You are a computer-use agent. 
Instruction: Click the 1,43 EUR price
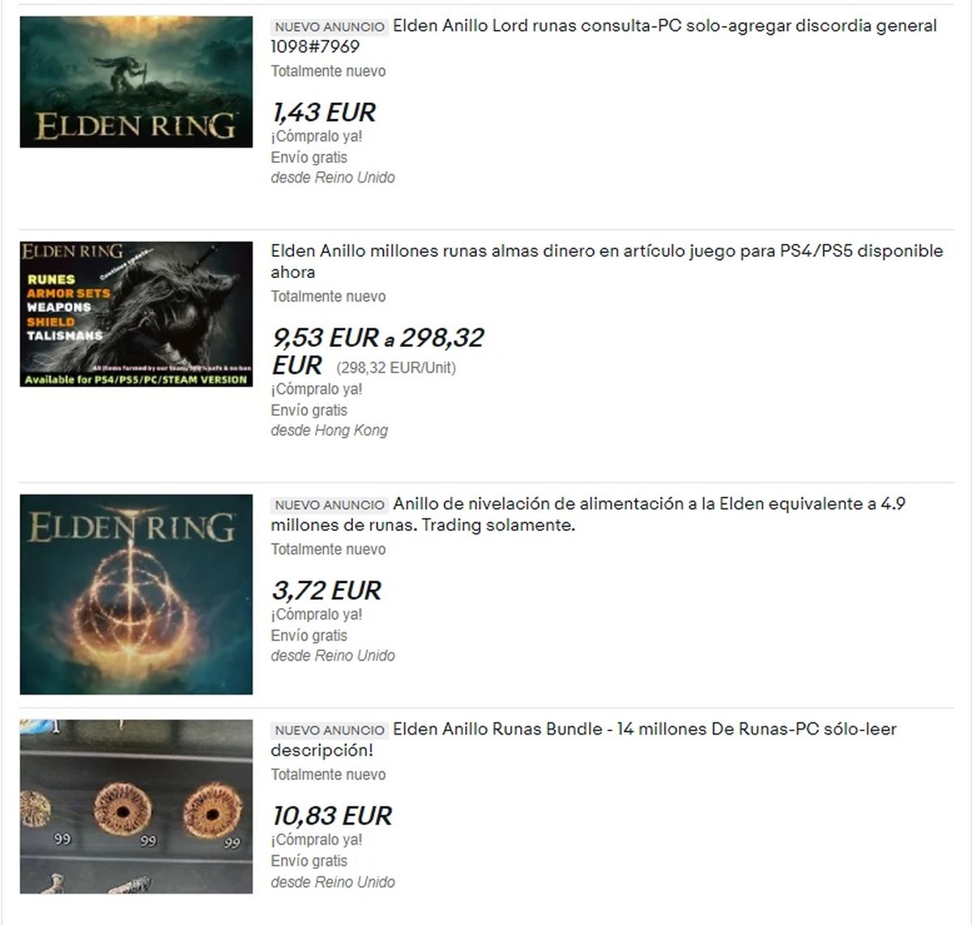[324, 112]
